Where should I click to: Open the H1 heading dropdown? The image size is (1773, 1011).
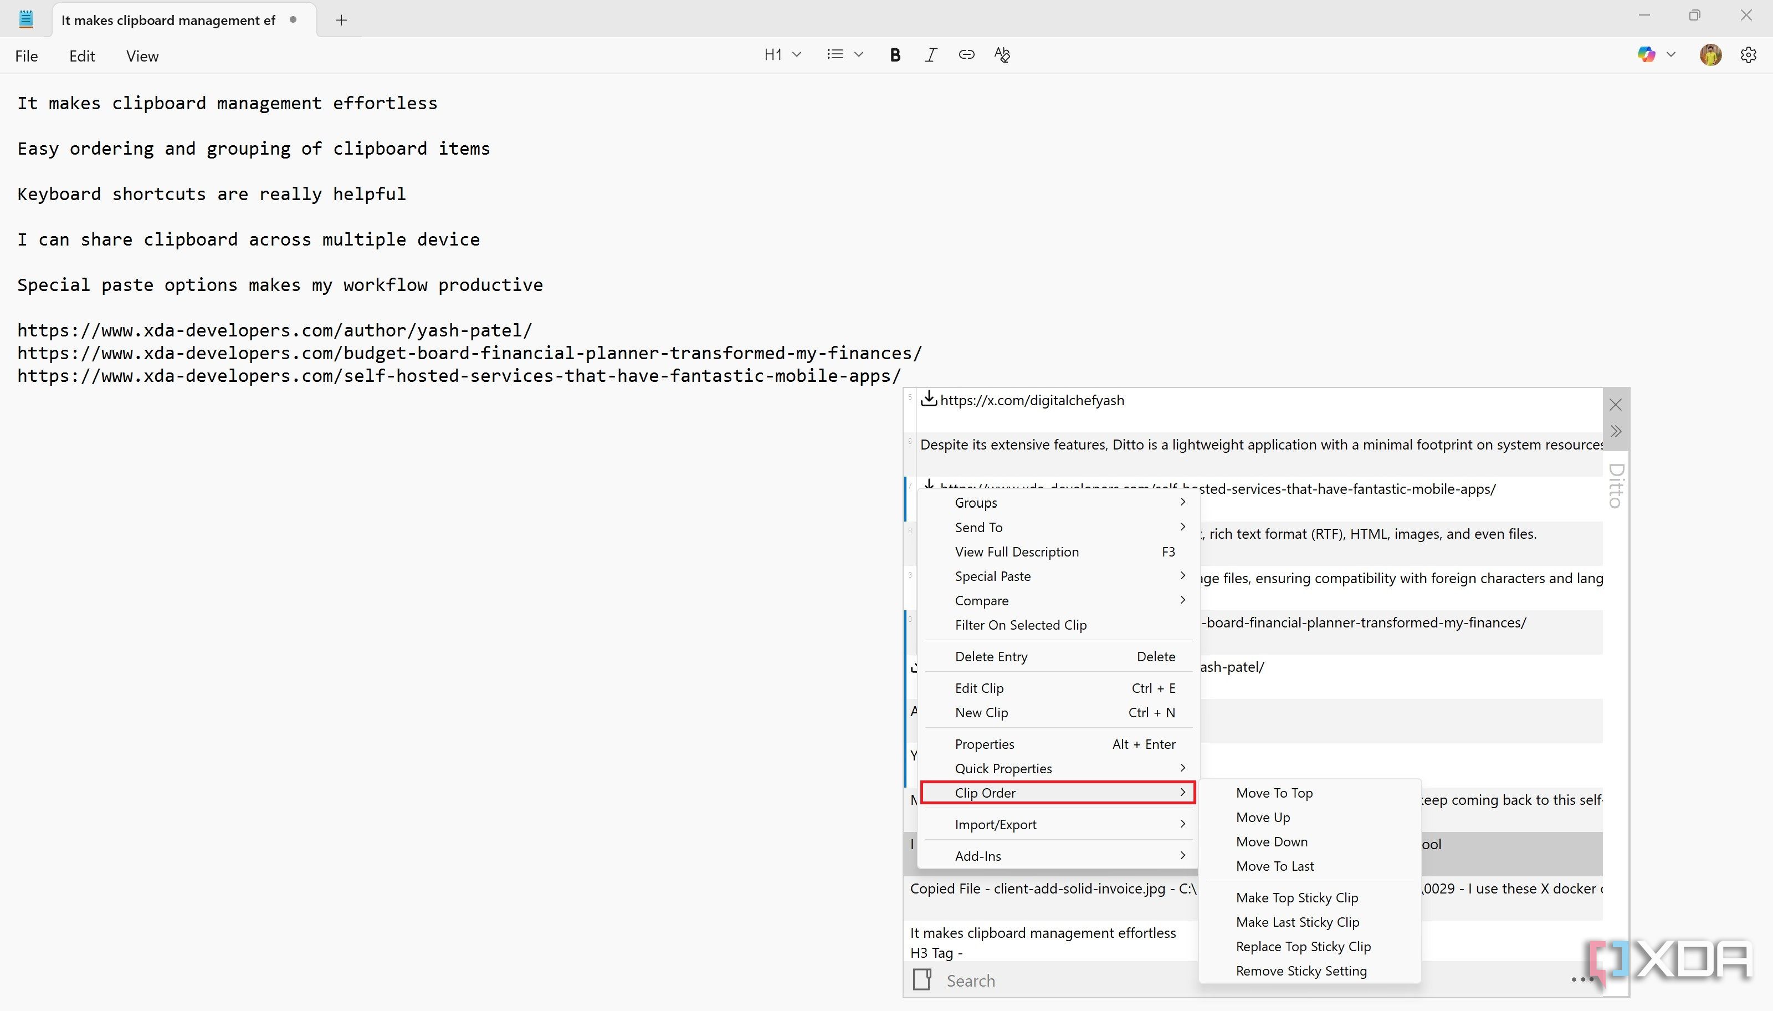point(783,55)
